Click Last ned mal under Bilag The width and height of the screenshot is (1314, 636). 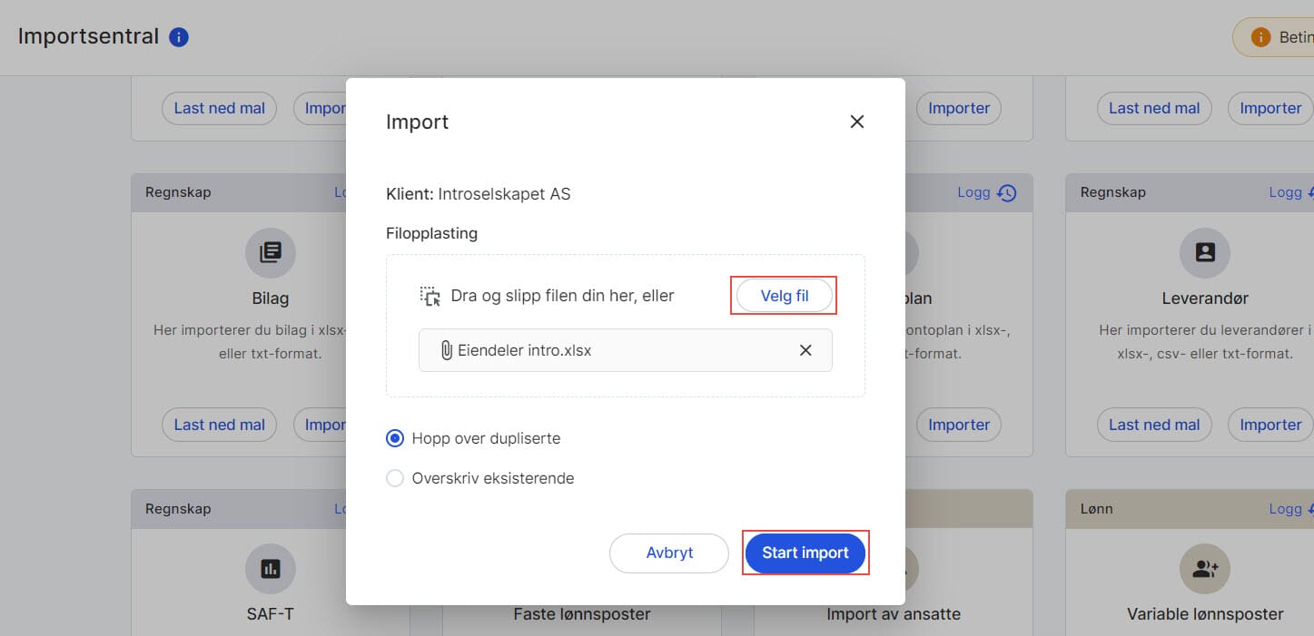[x=219, y=425]
